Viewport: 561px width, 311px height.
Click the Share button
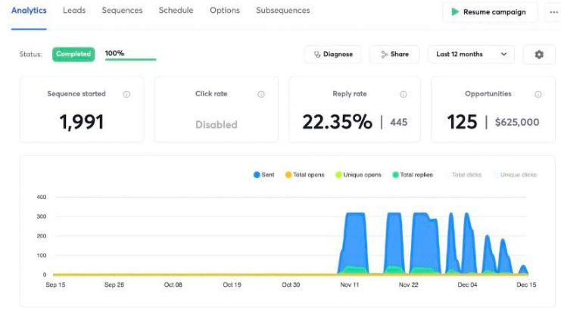pos(394,54)
